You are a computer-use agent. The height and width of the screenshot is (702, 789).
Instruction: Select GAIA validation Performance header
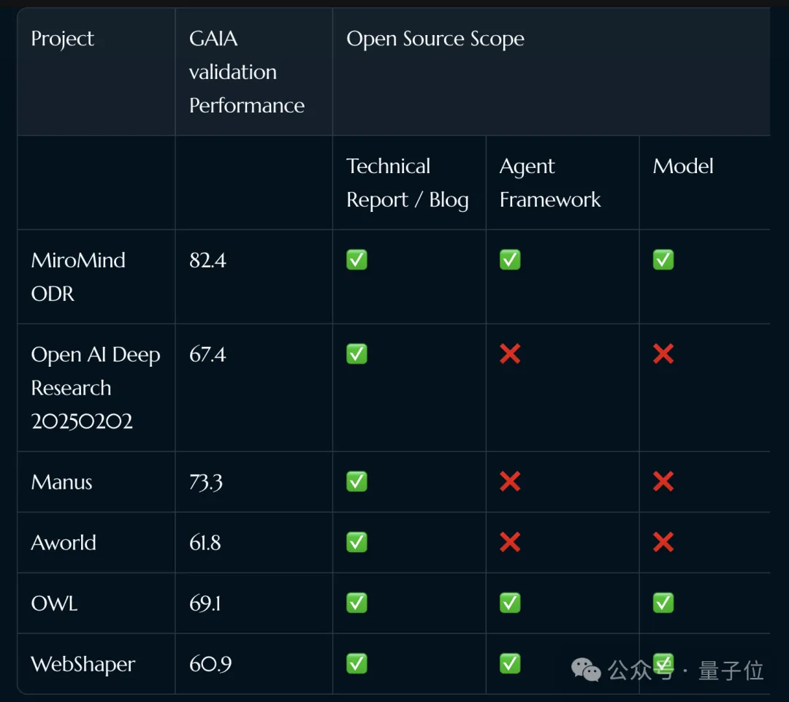[247, 72]
